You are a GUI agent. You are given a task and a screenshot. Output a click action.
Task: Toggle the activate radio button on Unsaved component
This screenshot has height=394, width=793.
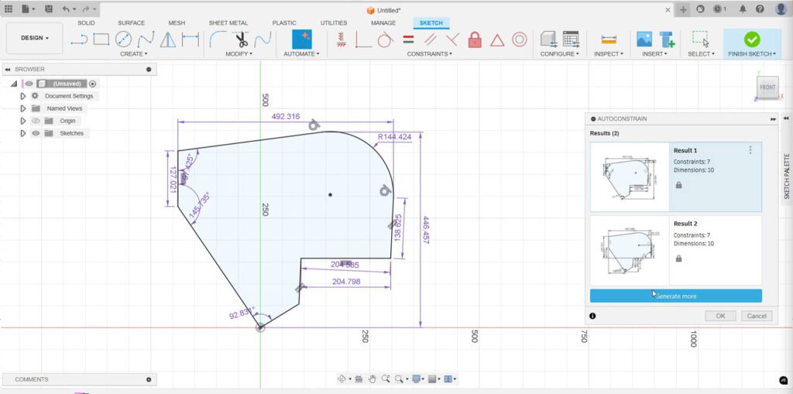point(93,84)
